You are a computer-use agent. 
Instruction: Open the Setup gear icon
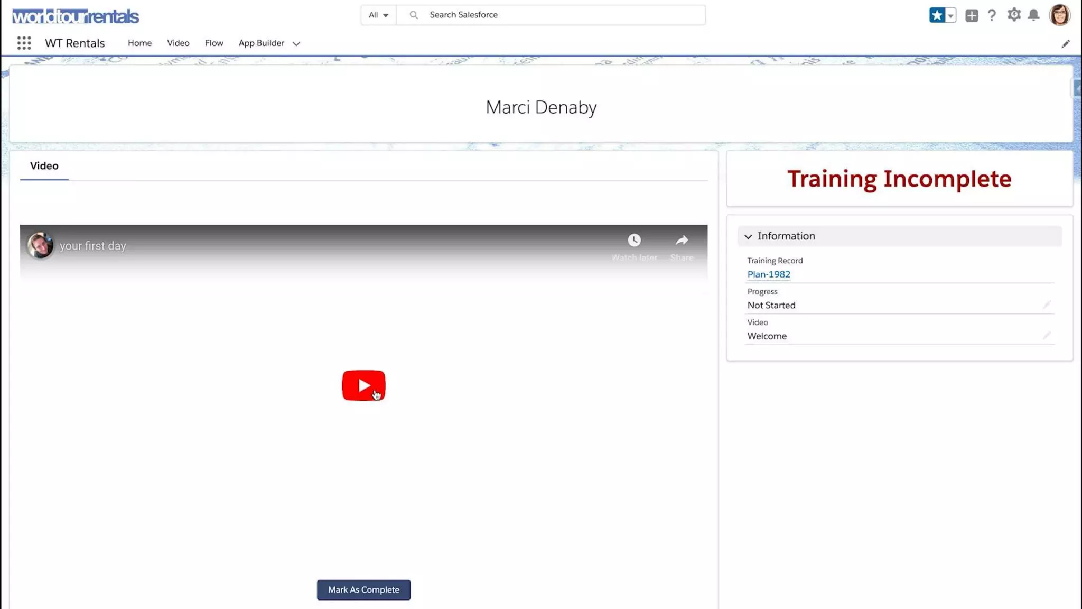(x=1013, y=15)
